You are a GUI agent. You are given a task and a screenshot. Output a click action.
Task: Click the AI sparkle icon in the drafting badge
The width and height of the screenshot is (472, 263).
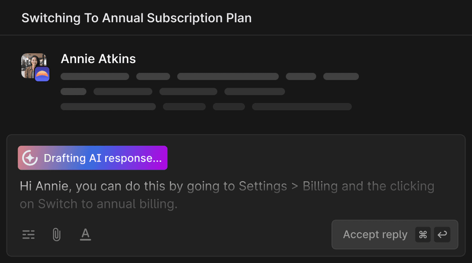point(30,158)
